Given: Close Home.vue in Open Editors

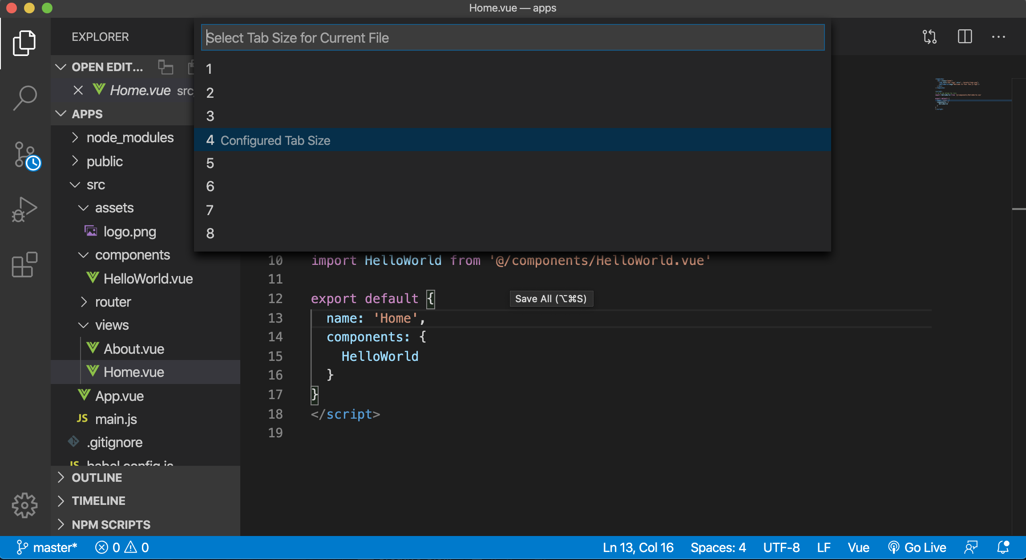Looking at the screenshot, I should (x=78, y=91).
